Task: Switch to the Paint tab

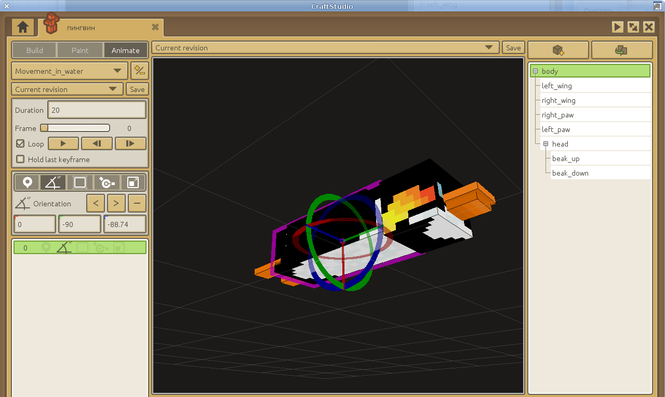Action: click(80, 50)
